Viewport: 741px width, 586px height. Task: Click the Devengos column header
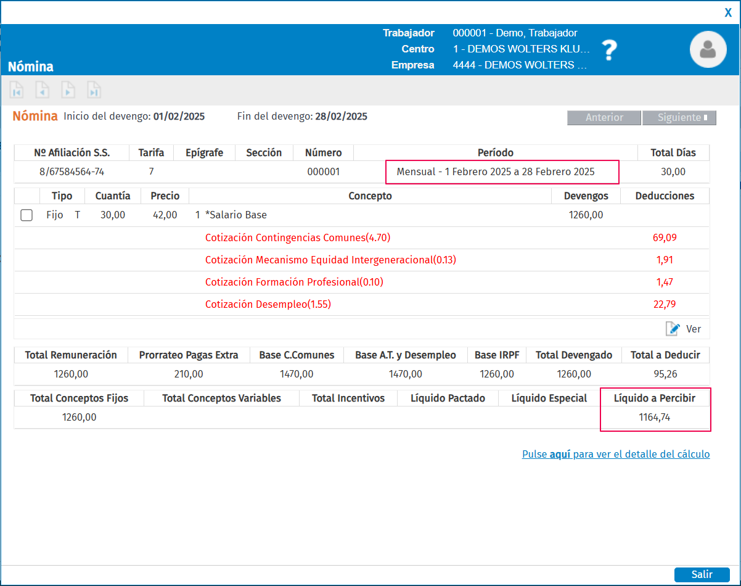click(x=586, y=196)
